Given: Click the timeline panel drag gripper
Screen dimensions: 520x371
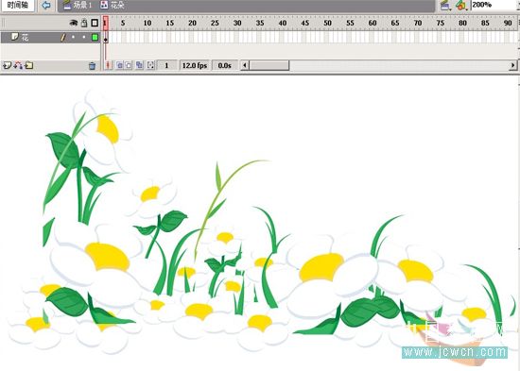Looking at the screenshot, I should (x=4, y=23).
